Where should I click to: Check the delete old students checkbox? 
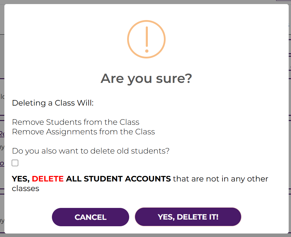click(15, 163)
